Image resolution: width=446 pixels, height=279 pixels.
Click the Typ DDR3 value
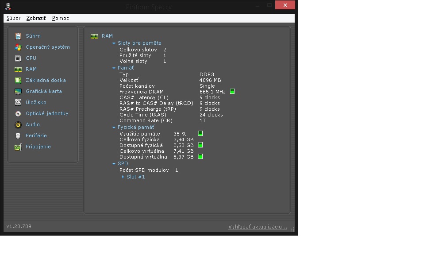tap(207, 74)
